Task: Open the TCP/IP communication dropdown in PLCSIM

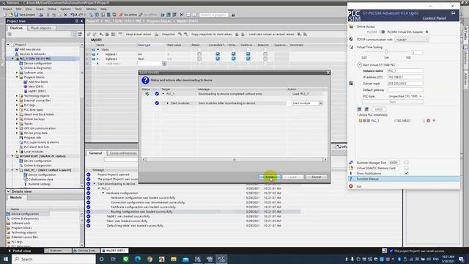Action: tap(412, 40)
